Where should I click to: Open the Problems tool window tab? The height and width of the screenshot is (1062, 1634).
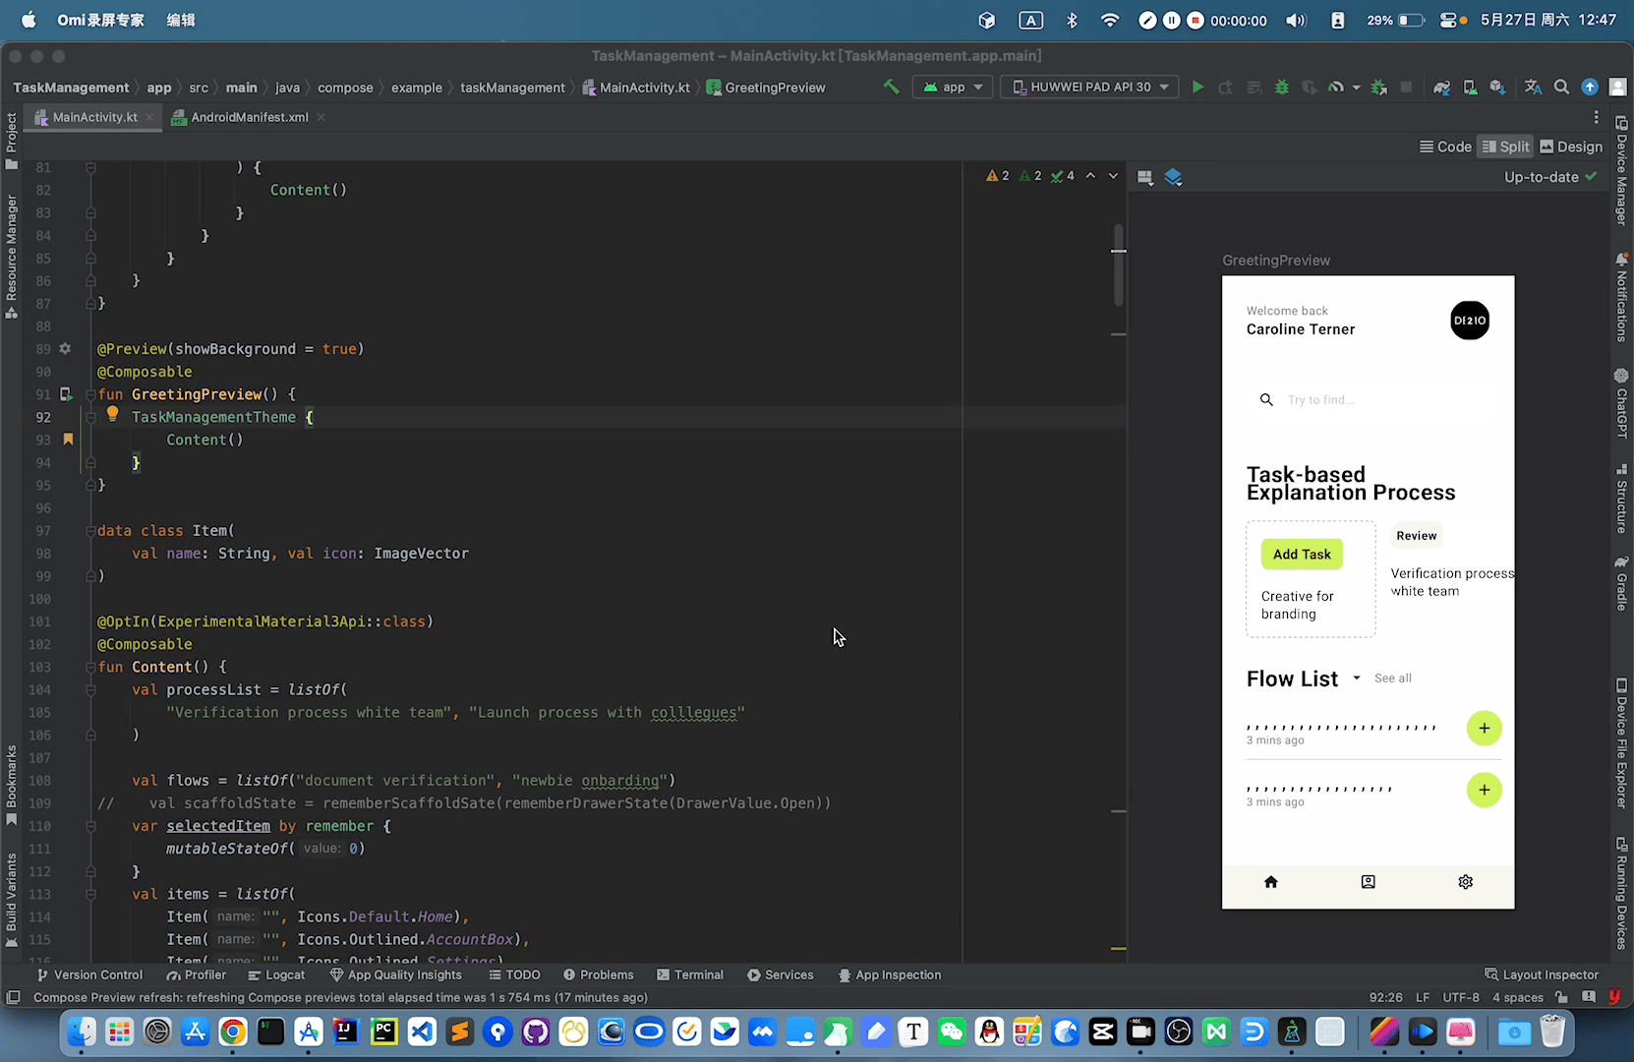[599, 974]
